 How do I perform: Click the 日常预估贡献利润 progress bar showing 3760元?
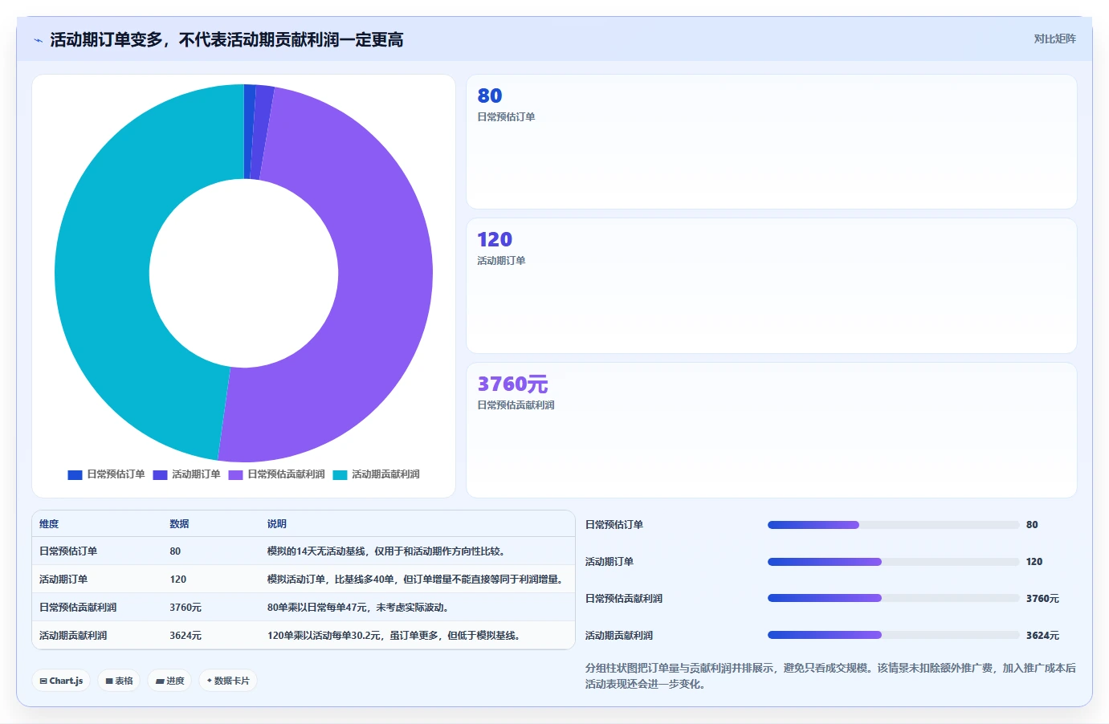click(893, 599)
